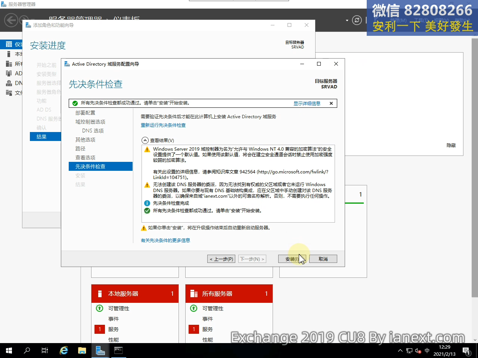
Task: Click network icon in system tray
Action: 409,351
